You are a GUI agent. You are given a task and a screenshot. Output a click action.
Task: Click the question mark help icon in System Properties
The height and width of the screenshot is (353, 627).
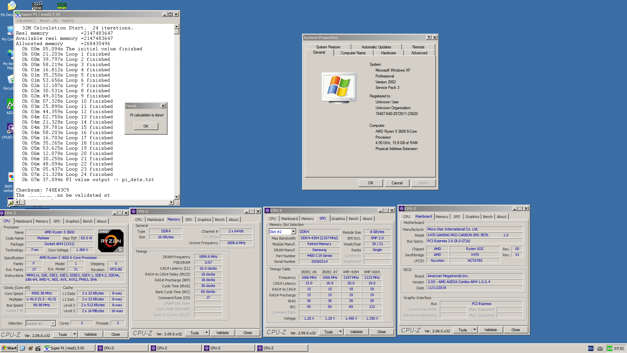pos(429,38)
